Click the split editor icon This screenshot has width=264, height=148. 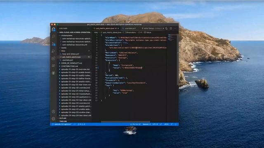click(171, 28)
